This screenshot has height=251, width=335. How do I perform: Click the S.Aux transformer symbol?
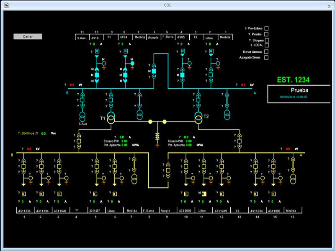pyautogui.click(x=82, y=117)
